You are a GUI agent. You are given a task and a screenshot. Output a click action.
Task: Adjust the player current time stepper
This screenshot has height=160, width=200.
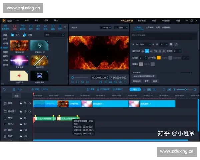pos(108,77)
